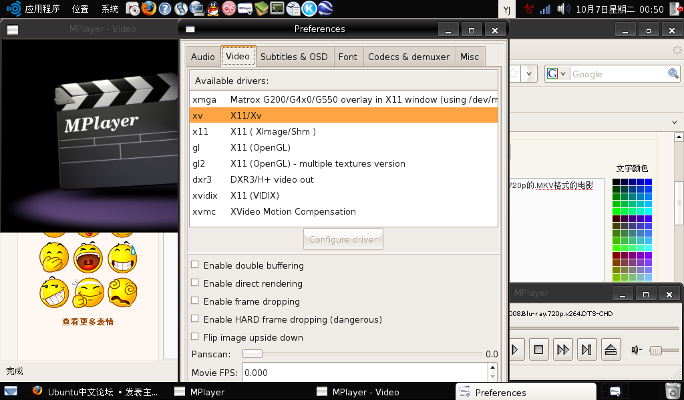Open the Subtitles & OSD tab

(x=294, y=57)
